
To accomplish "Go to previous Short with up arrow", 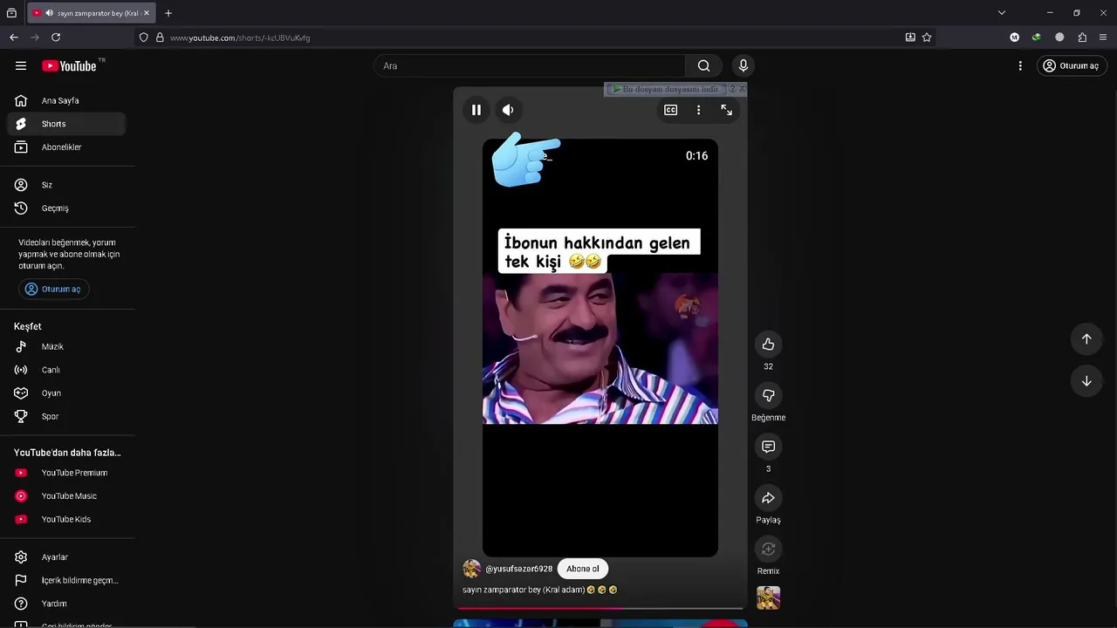I will [1086, 338].
